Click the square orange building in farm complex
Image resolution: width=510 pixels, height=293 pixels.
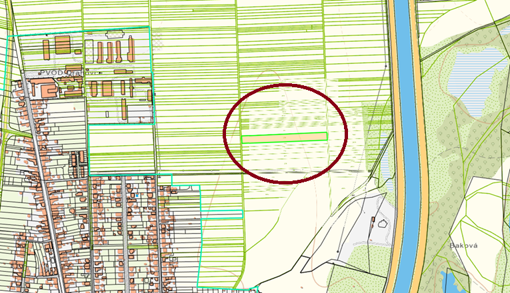(x=62, y=45)
